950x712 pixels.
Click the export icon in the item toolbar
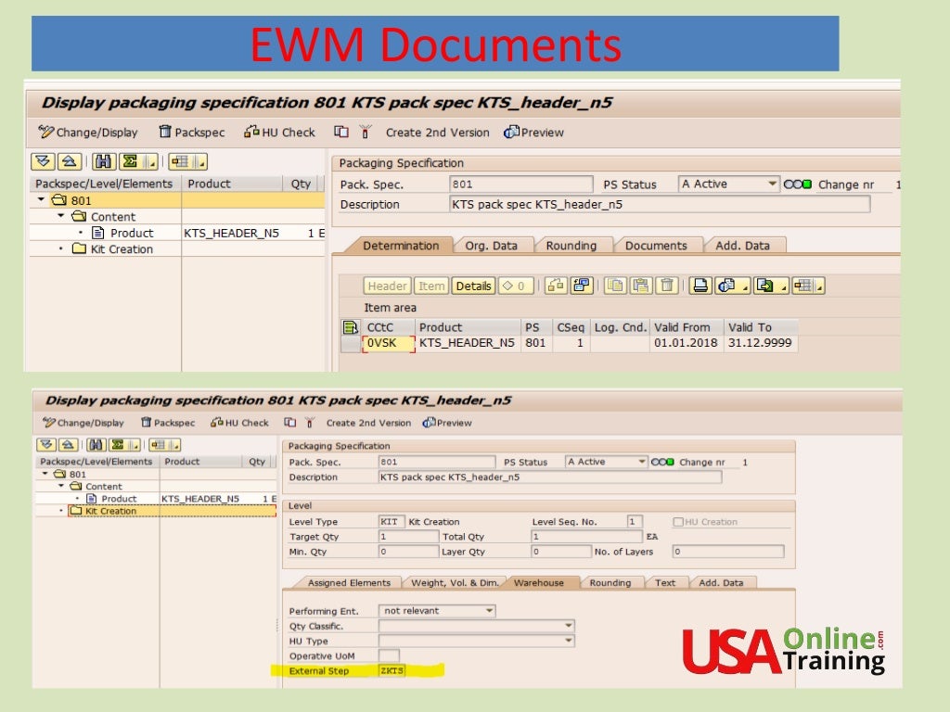(x=771, y=286)
